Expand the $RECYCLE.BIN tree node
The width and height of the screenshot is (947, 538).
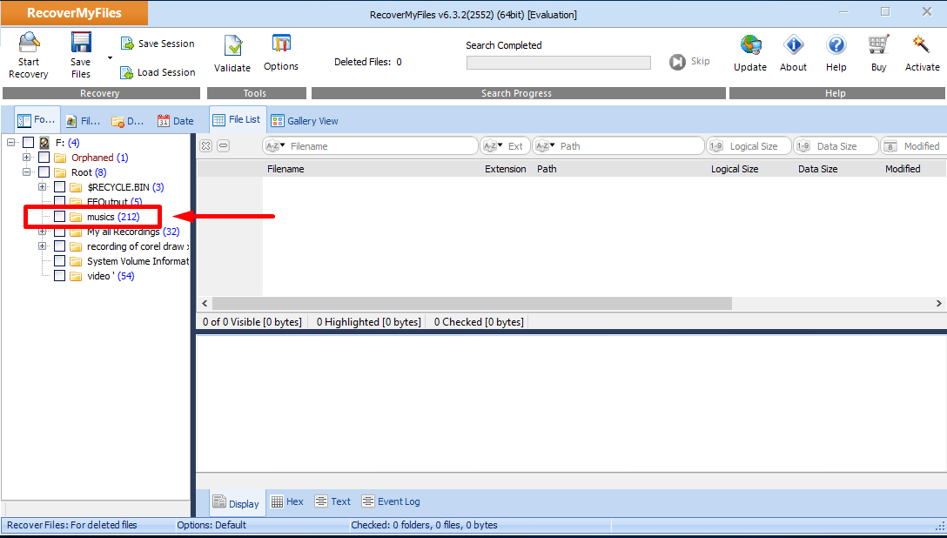[43, 187]
